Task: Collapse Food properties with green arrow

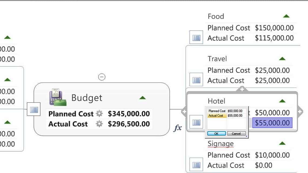Action: click(286, 16)
